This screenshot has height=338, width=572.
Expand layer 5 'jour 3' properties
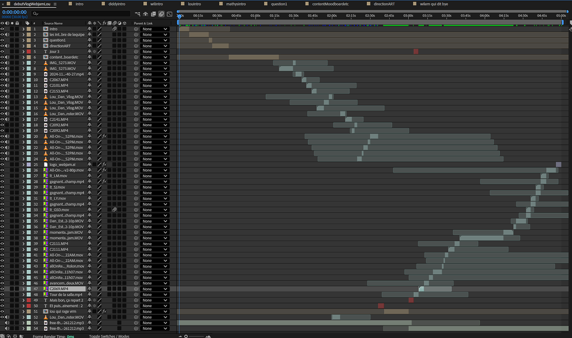(x=23, y=52)
